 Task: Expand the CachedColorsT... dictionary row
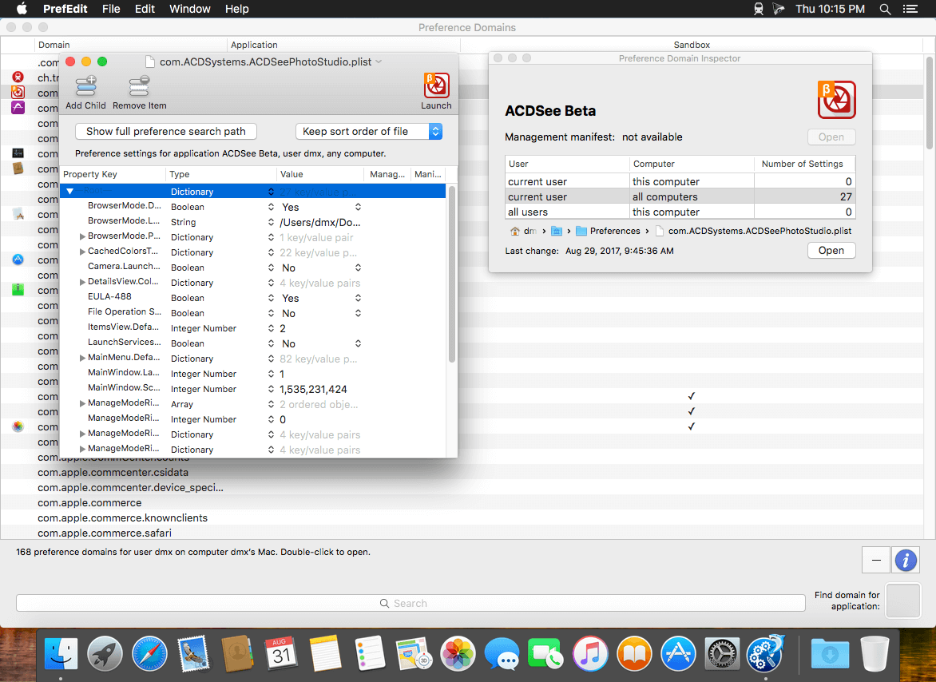coord(82,252)
